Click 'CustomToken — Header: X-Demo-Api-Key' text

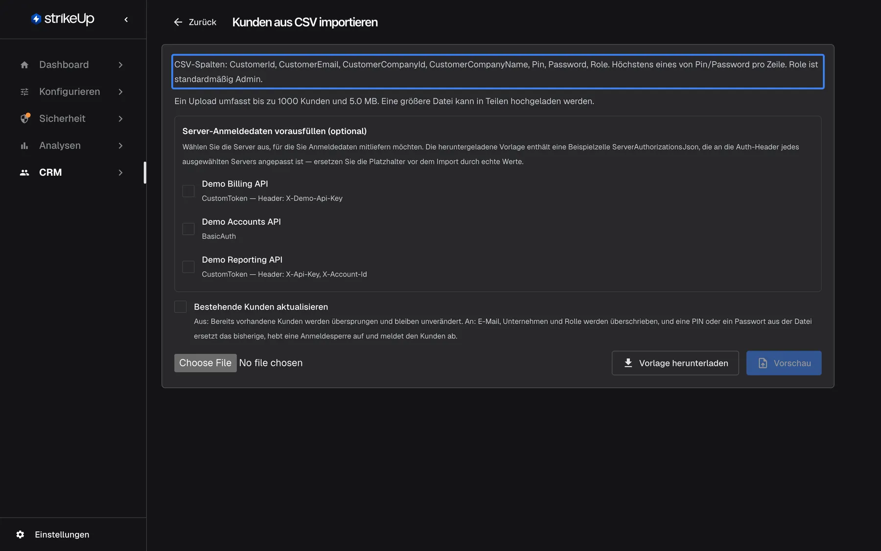pyautogui.click(x=272, y=198)
